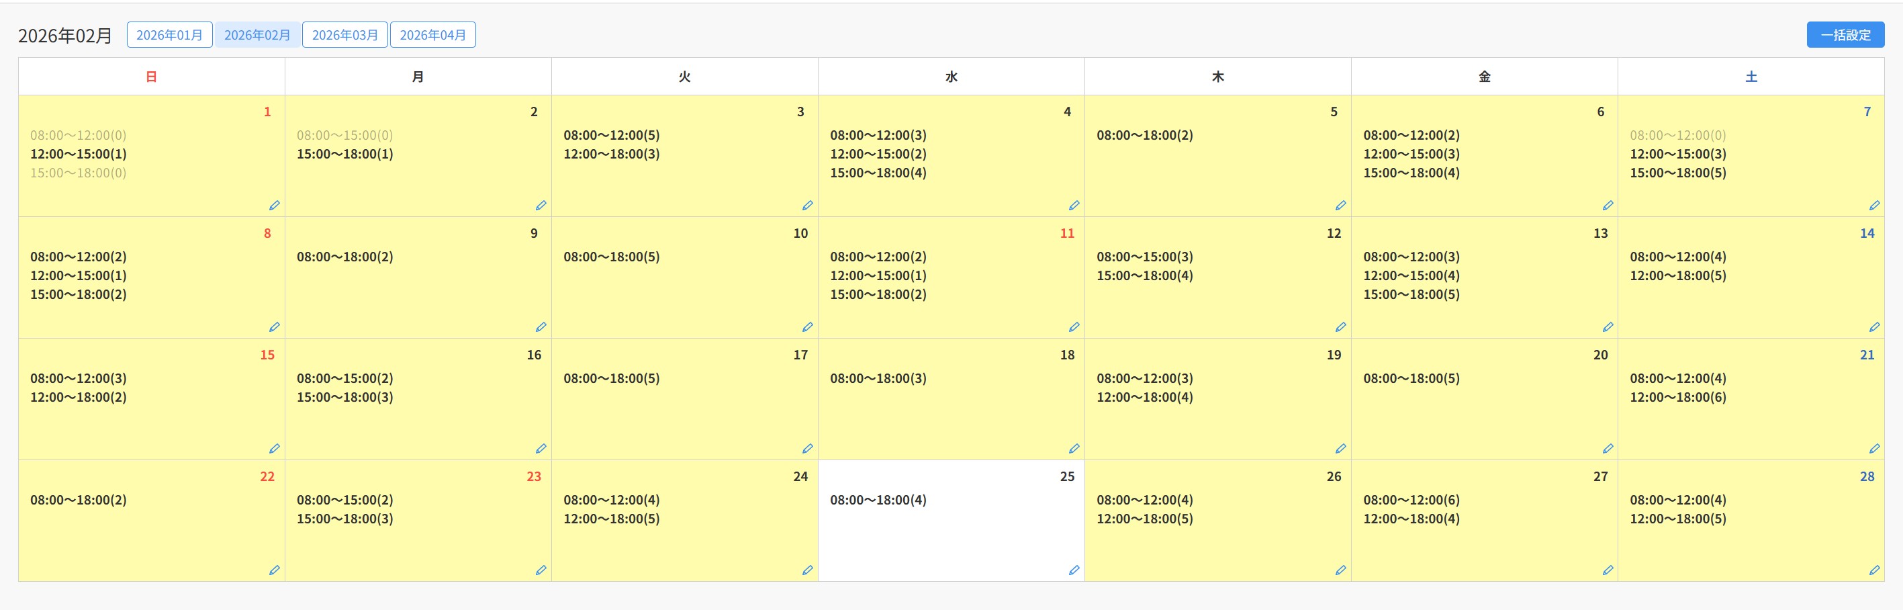Open the edit pencil for February 16
This screenshot has height=610, width=1903.
click(541, 449)
